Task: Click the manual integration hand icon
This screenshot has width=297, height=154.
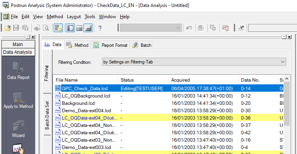Action: click(225, 28)
